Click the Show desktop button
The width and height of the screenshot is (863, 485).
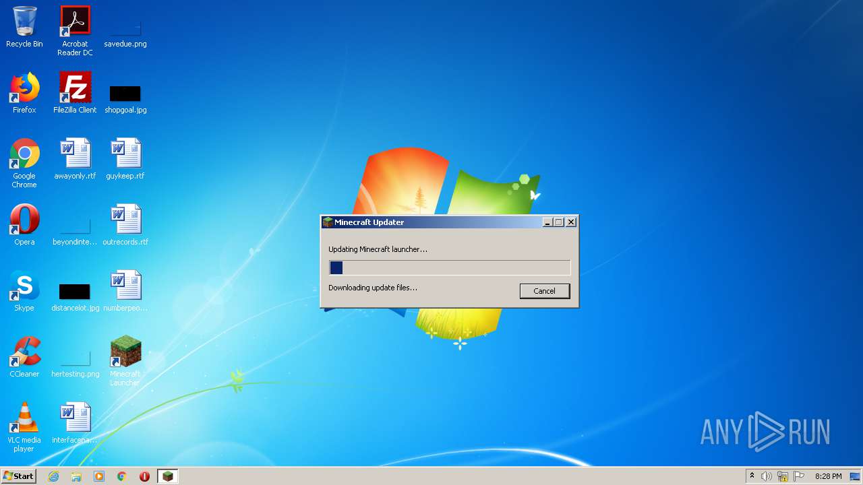point(856,476)
